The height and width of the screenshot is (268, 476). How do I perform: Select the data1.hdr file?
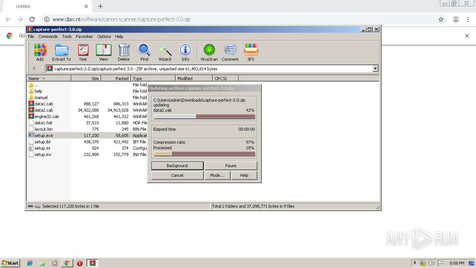(x=44, y=123)
